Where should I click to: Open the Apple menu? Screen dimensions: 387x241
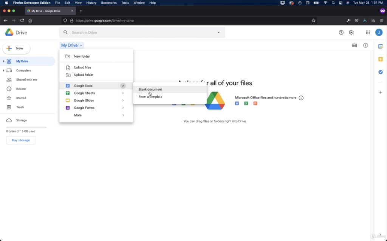pyautogui.click(x=6, y=3)
